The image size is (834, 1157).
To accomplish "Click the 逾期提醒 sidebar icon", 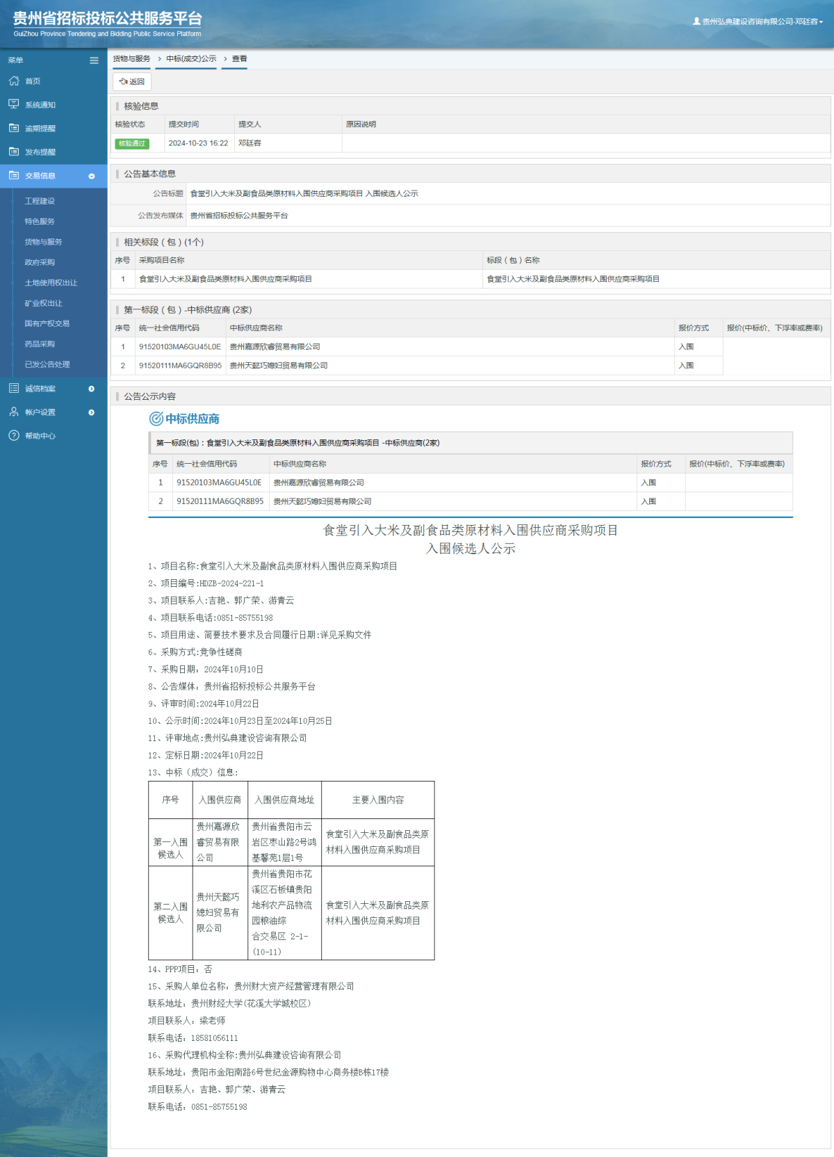I will point(14,128).
